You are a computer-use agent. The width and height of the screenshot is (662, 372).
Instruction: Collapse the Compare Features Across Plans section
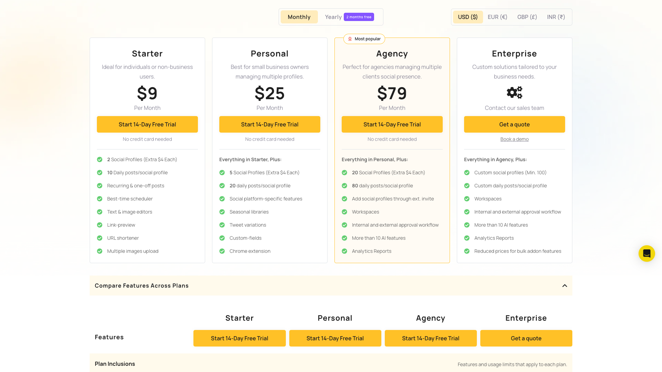coord(331,286)
